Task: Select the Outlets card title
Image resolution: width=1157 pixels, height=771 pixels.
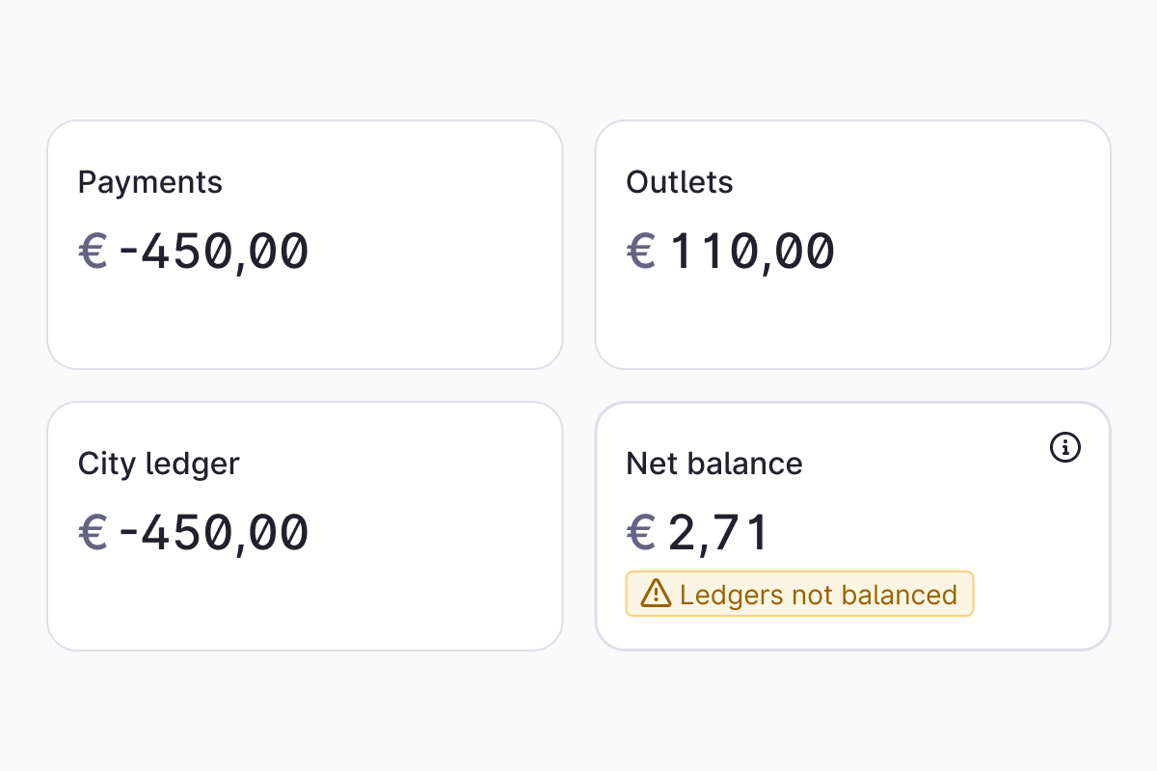Action: pos(680,182)
